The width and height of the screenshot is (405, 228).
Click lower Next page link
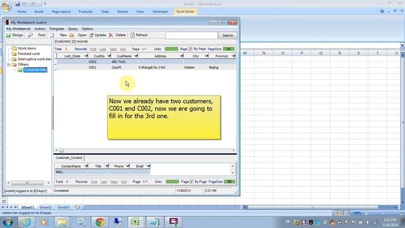coord(114,182)
